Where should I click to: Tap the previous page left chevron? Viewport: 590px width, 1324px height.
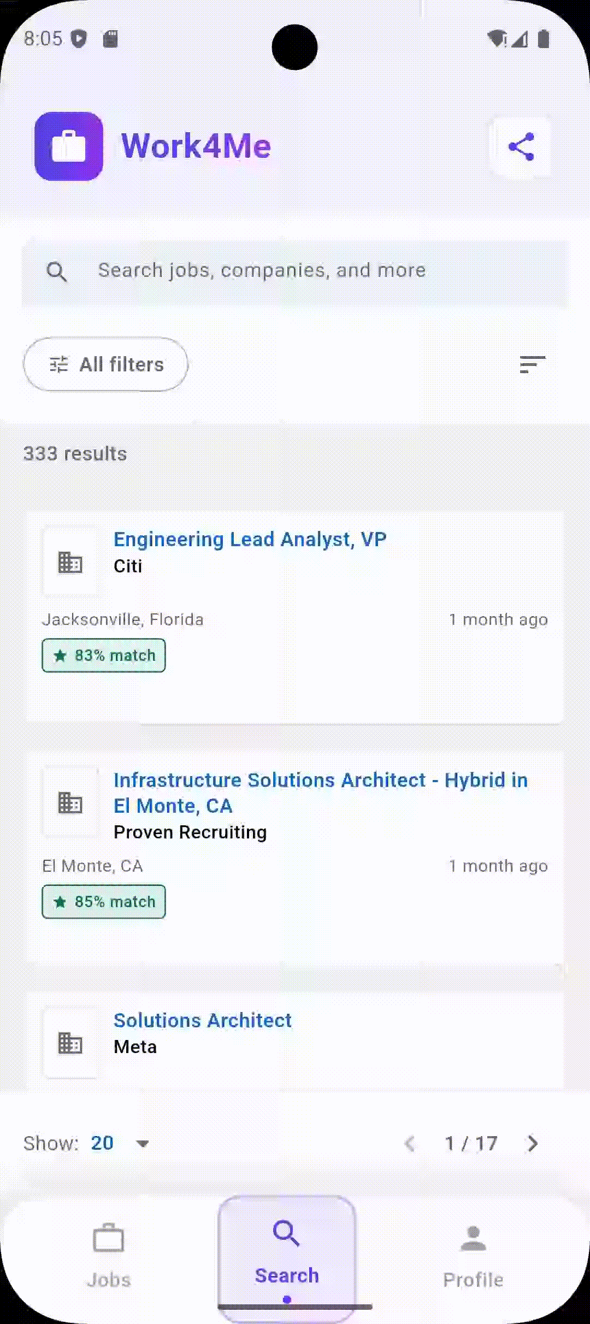(410, 1143)
